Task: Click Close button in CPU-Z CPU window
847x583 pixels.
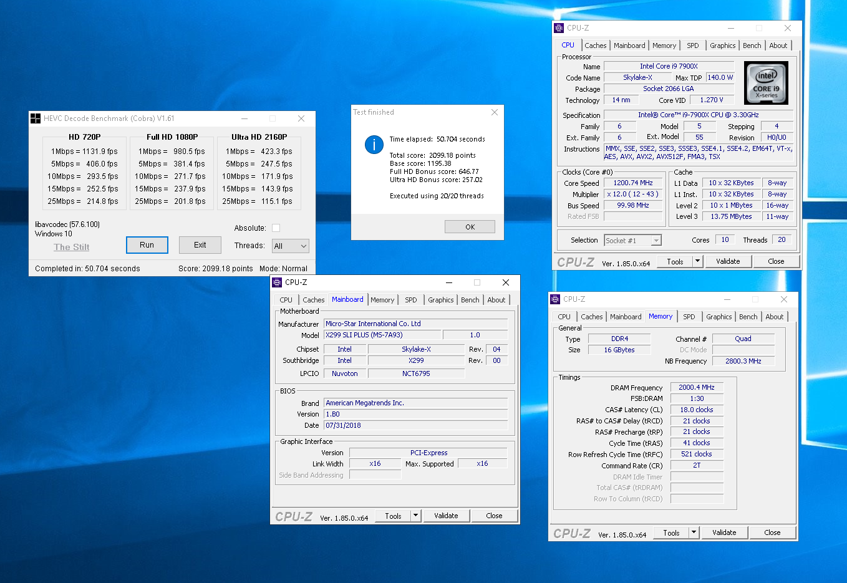Action: [x=777, y=261]
